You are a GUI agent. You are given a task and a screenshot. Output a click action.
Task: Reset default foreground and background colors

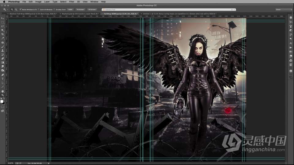pyautogui.click(x=1, y=99)
